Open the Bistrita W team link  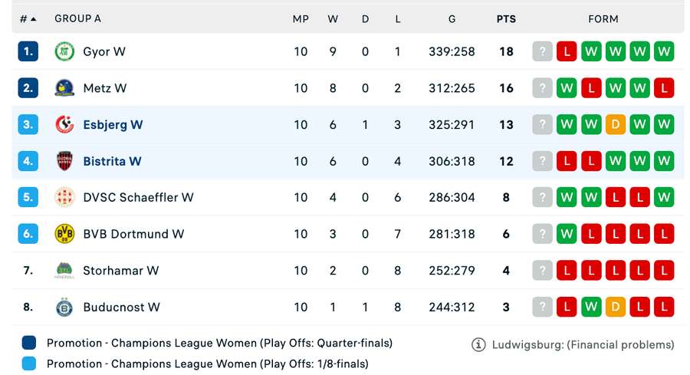tap(112, 161)
